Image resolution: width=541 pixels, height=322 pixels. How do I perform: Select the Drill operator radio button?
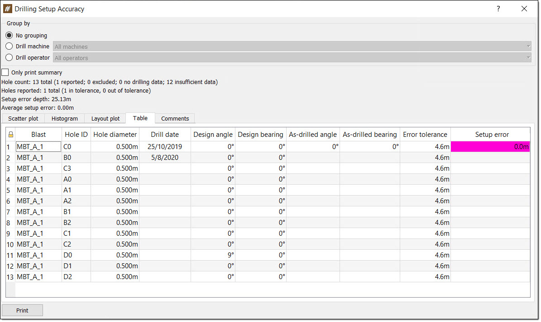(10, 57)
